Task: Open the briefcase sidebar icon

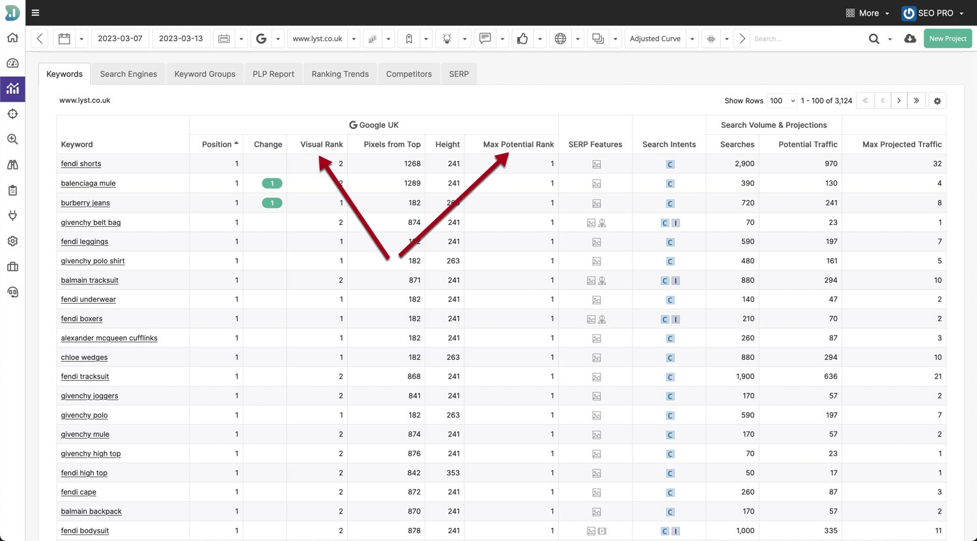Action: tap(12, 267)
